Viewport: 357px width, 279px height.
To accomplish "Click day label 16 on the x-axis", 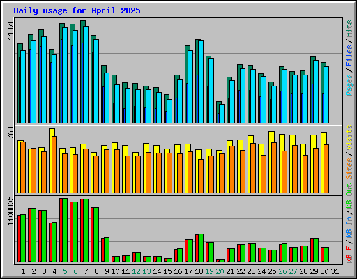I will [178, 271].
